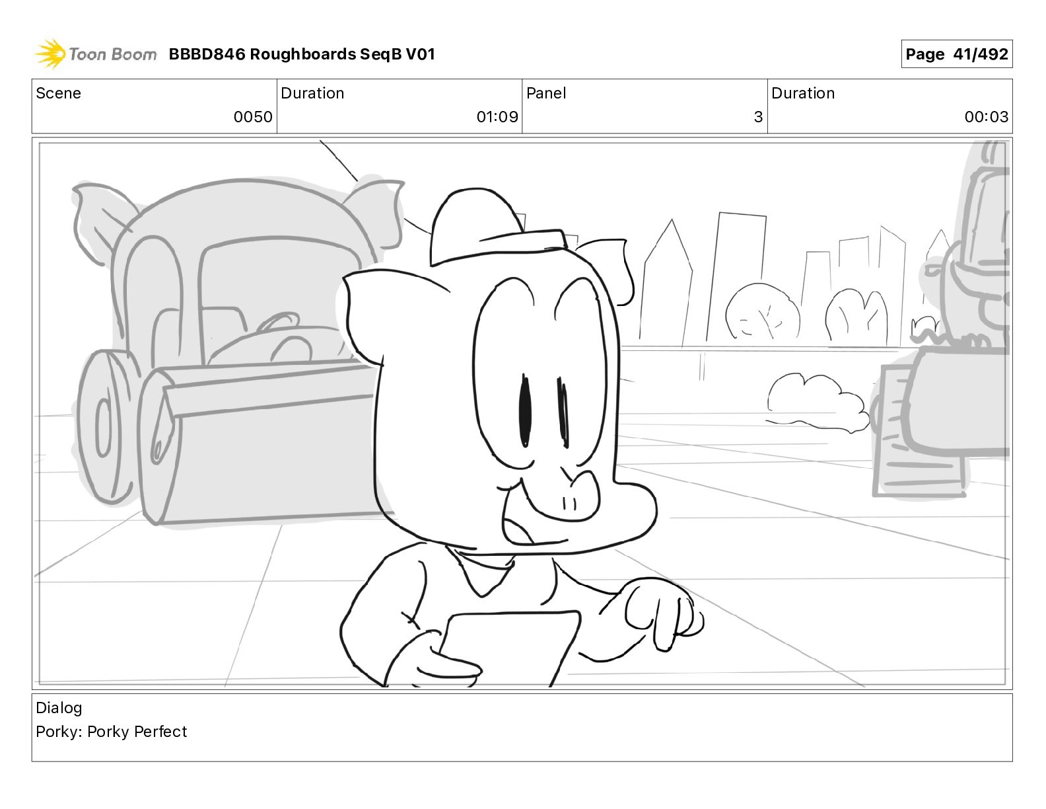
Task: Select panel duration value '00:03'
Action: tap(987, 117)
